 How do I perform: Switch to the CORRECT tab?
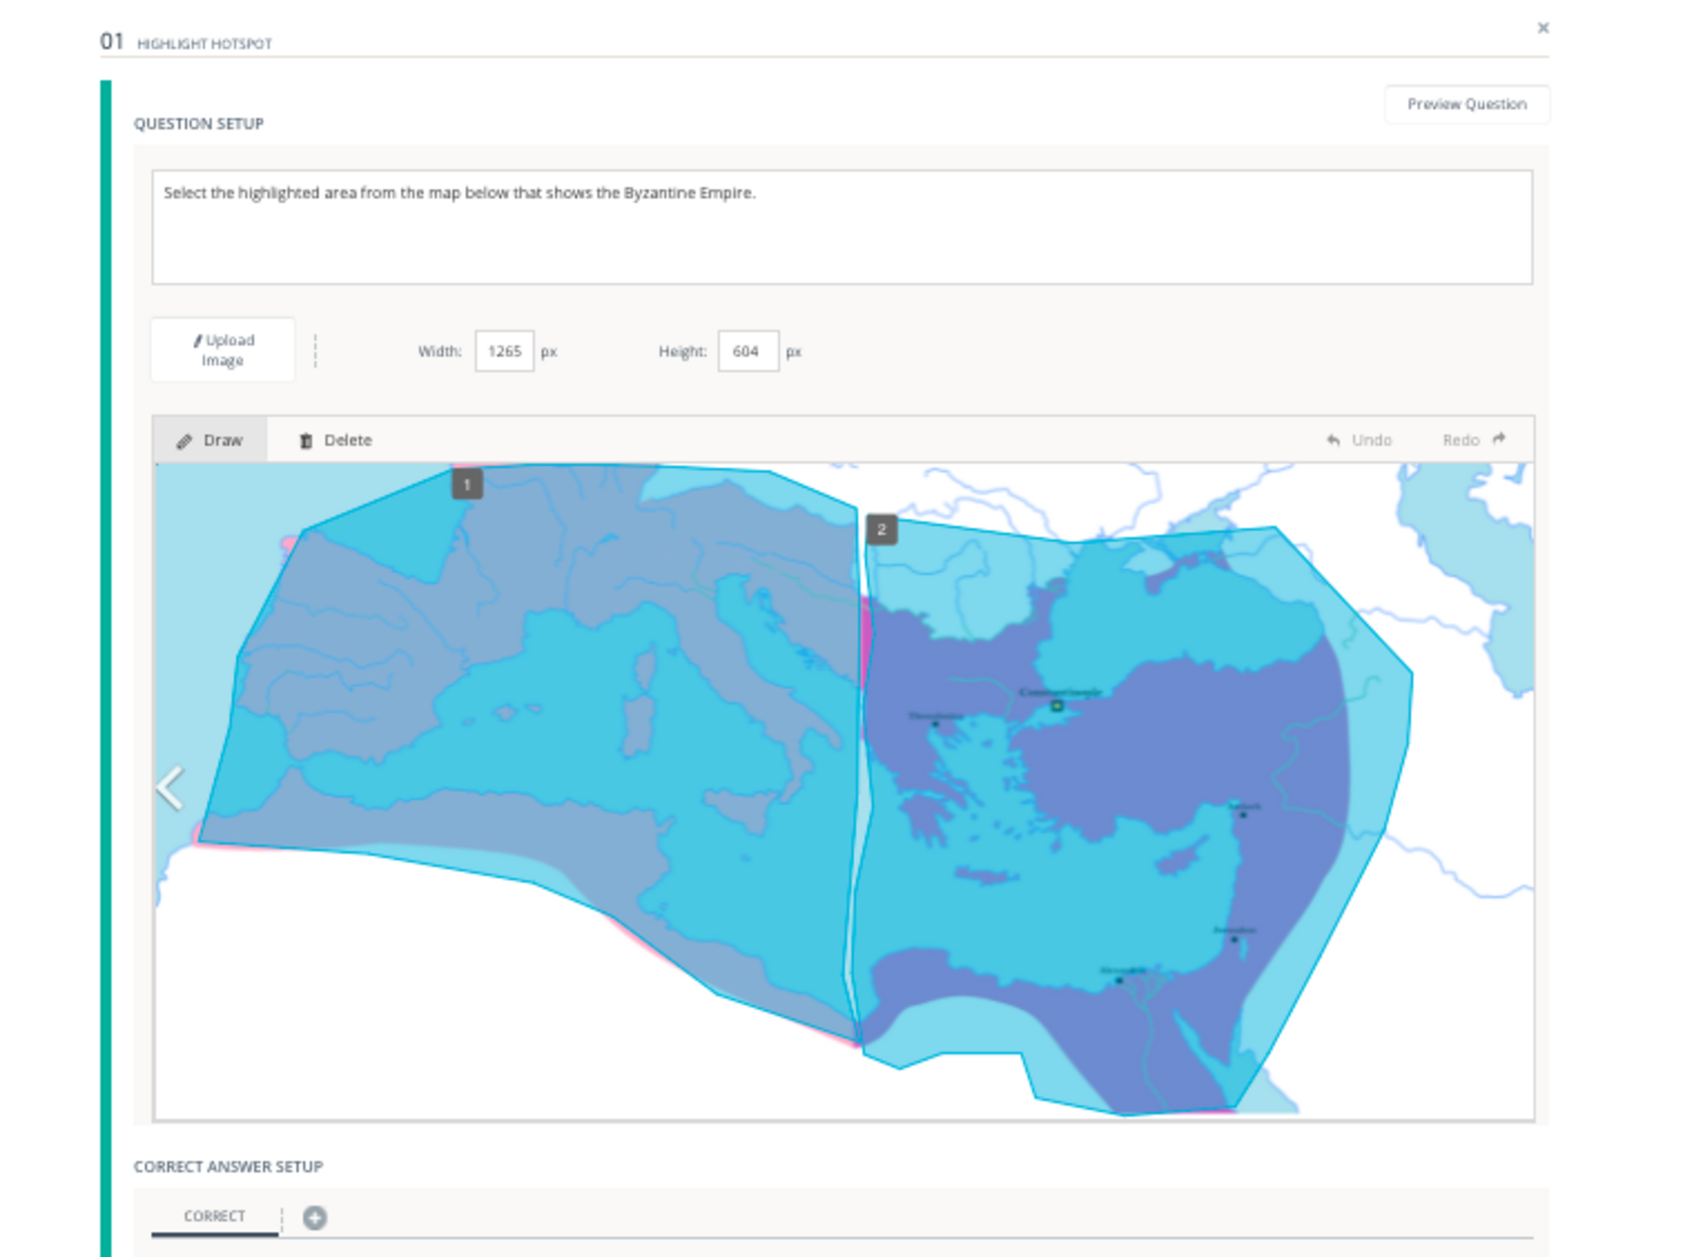pos(215,1215)
